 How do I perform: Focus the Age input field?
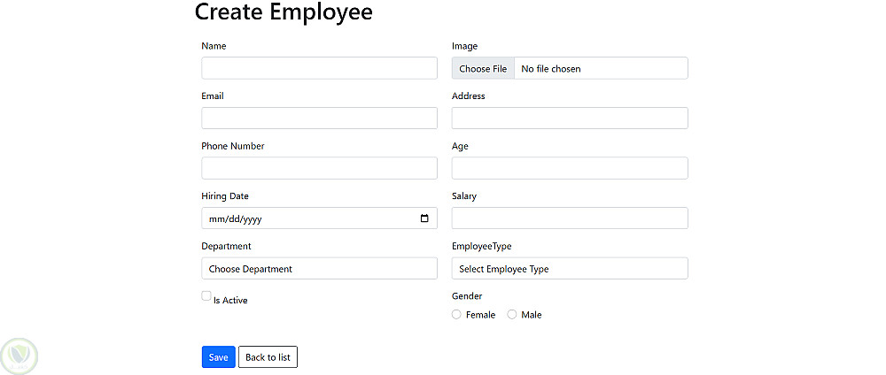tap(570, 168)
